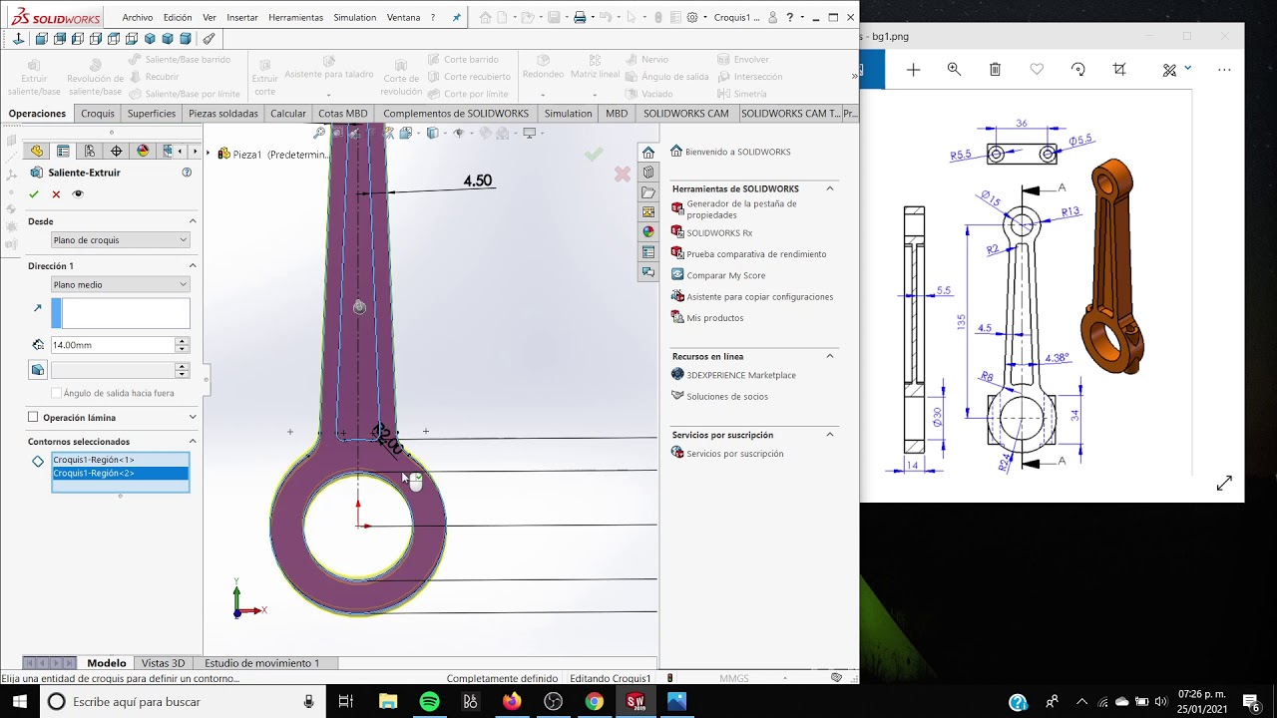The image size is (1277, 718).
Task: Click Comparar My Score link
Action: 726,275
